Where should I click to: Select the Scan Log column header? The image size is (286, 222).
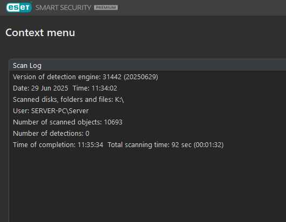[147, 65]
